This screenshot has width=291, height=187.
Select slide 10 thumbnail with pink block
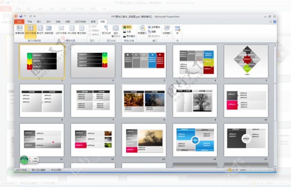[x=246, y=101]
